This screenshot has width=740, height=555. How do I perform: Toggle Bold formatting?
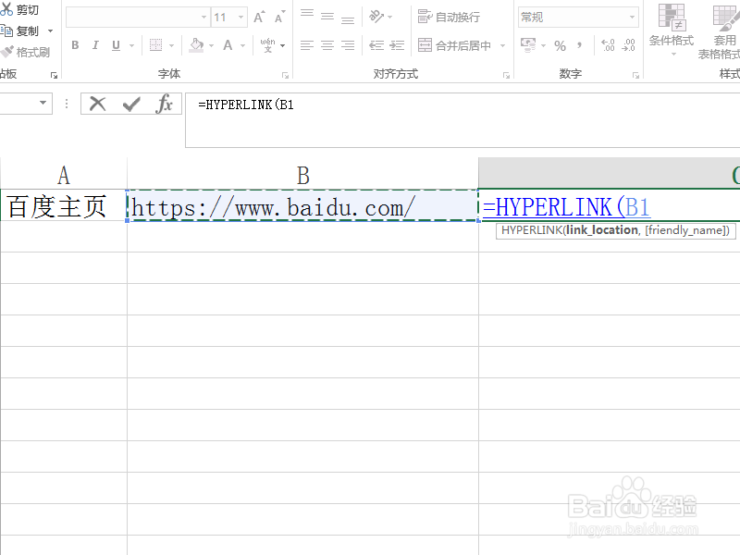click(x=75, y=45)
